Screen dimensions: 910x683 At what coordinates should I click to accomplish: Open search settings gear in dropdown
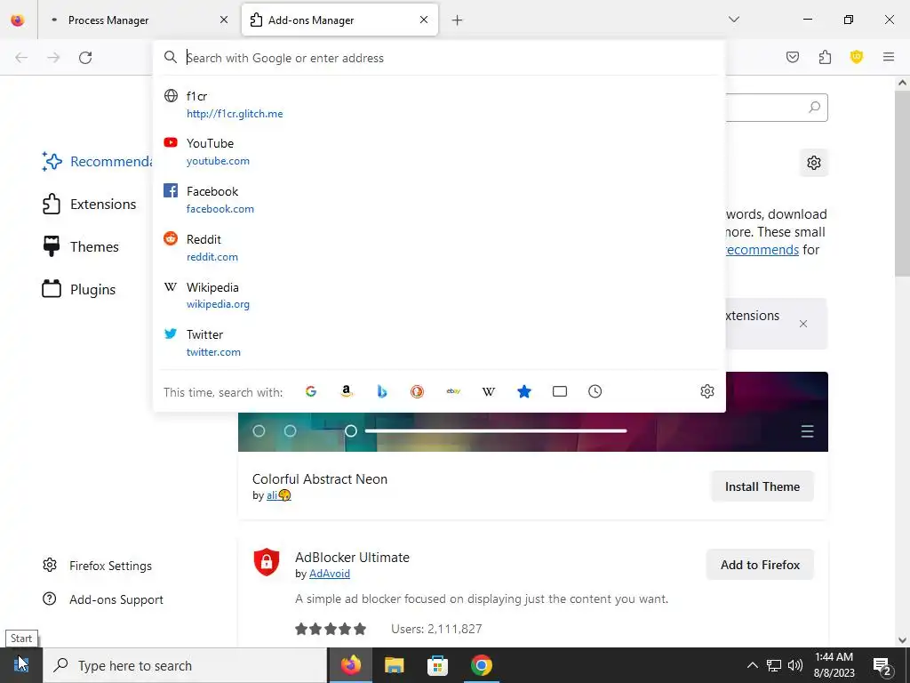[706, 391]
